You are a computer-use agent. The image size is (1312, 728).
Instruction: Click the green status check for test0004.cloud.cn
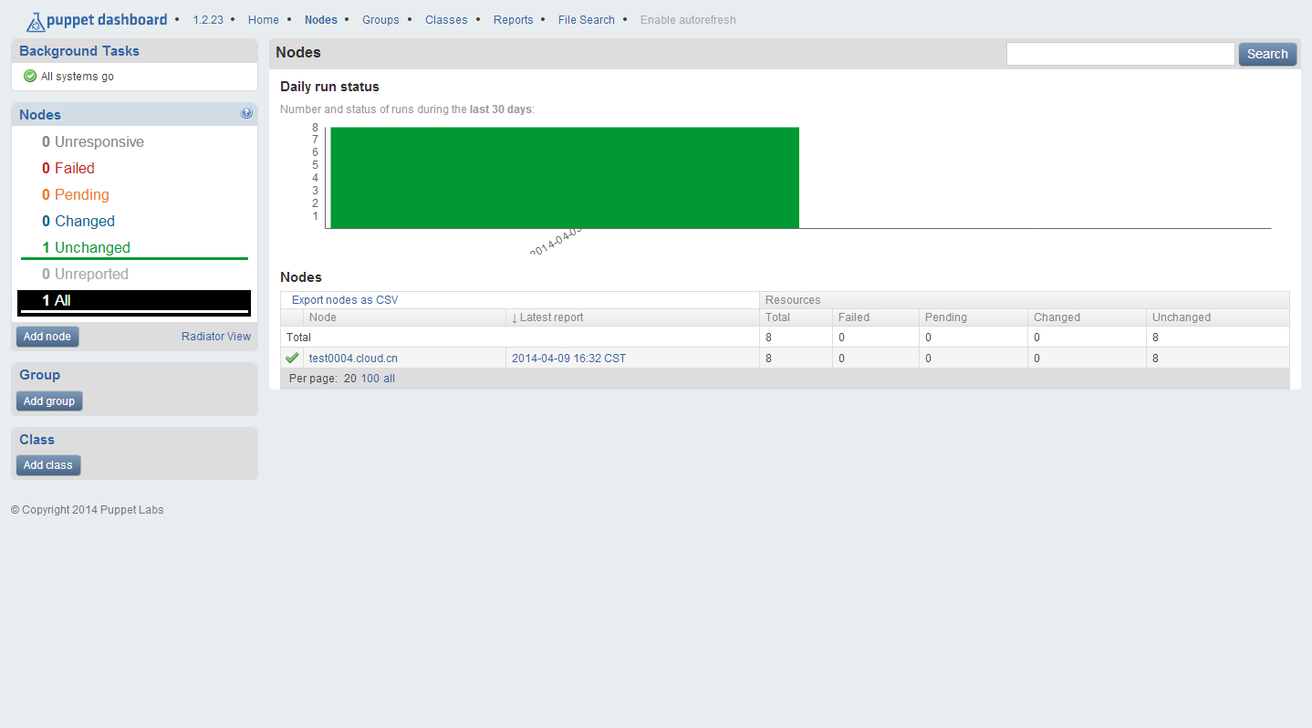[292, 358]
